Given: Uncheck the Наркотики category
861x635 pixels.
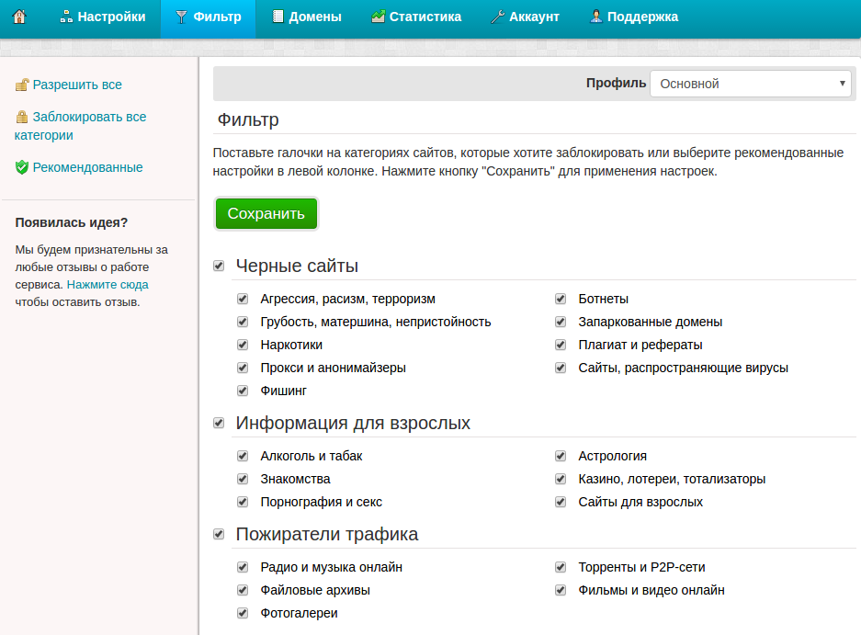Looking at the screenshot, I should coord(243,345).
